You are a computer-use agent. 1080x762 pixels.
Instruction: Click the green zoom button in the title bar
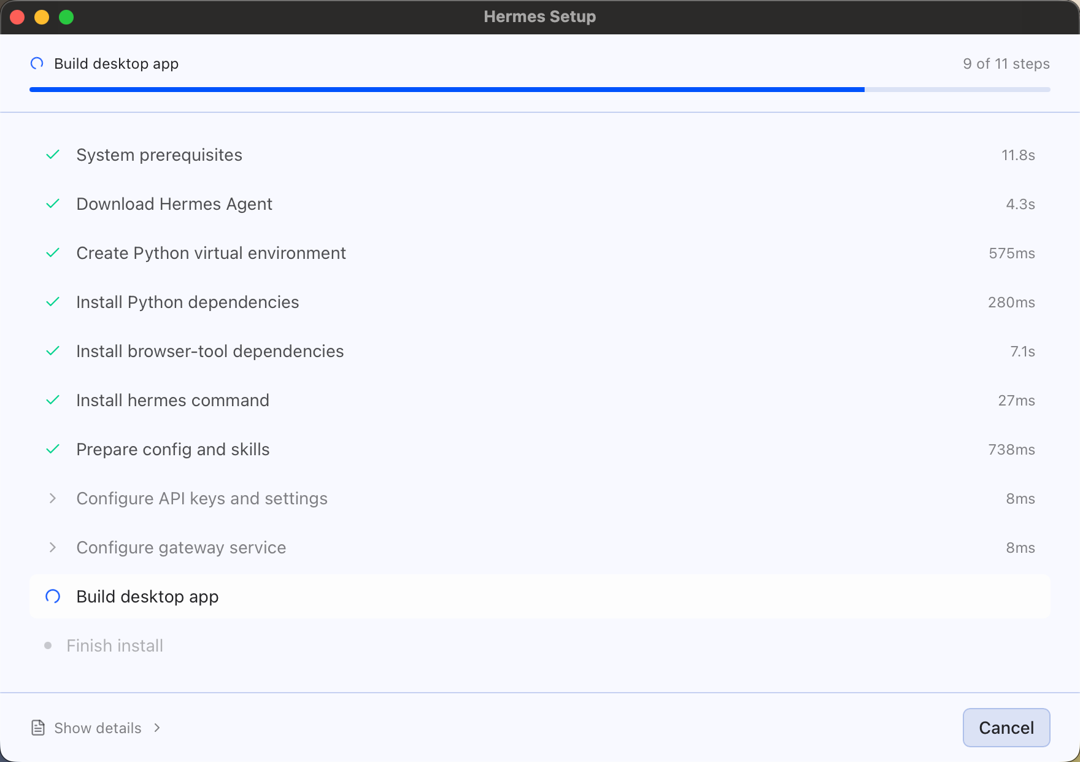coord(66,17)
